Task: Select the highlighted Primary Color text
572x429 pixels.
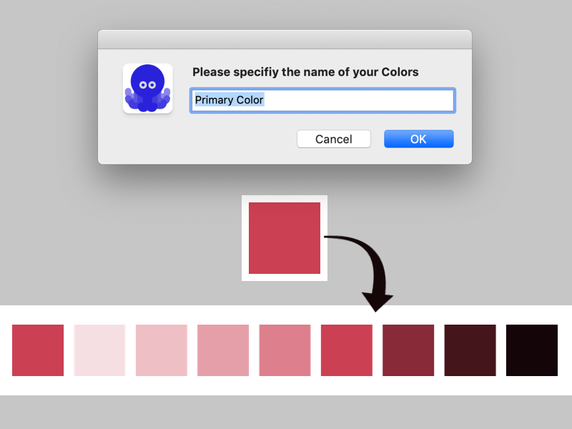Action: 226,100
